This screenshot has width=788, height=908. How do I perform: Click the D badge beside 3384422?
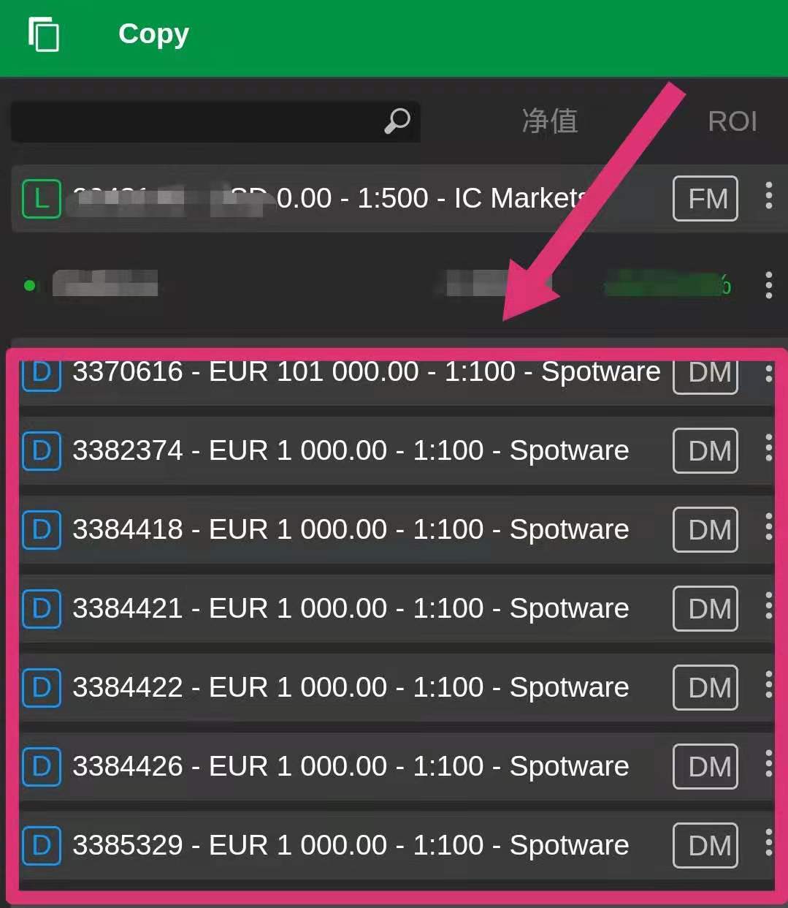pos(42,687)
